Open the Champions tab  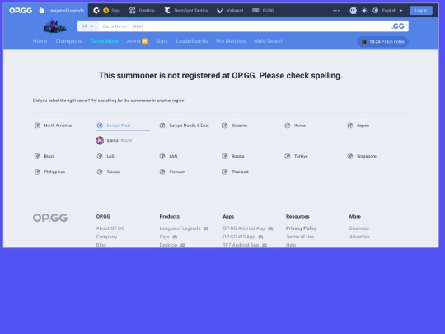point(68,41)
